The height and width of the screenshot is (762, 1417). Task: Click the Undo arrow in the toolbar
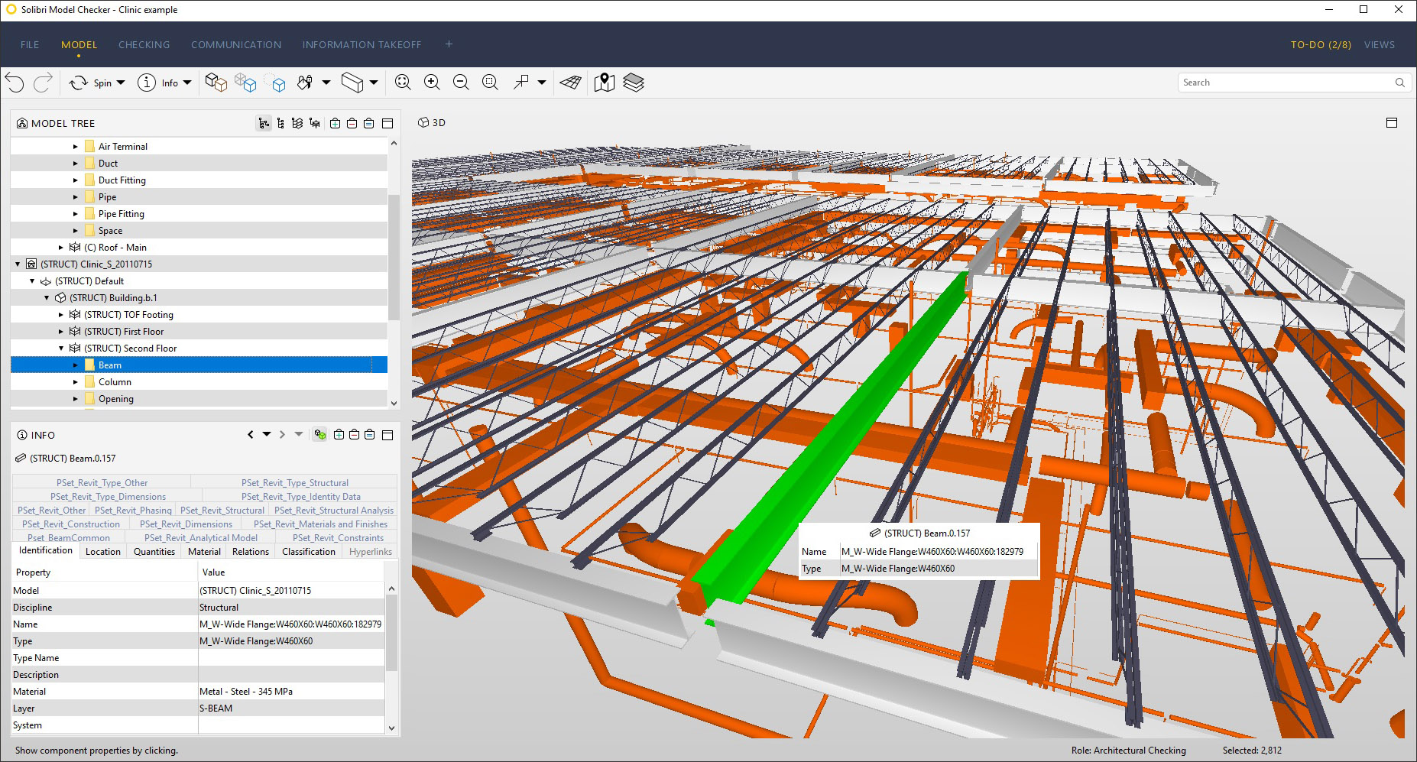pyautogui.click(x=15, y=83)
